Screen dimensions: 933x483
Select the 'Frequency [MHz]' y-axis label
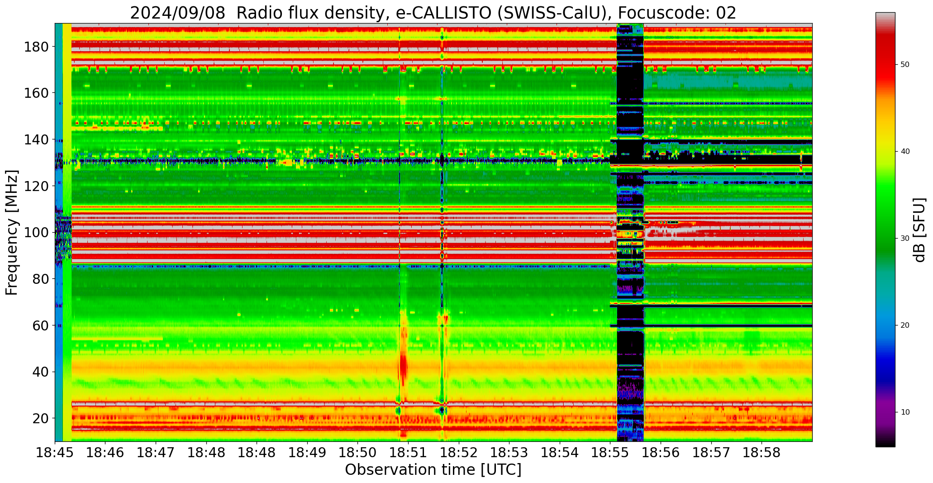12,232
